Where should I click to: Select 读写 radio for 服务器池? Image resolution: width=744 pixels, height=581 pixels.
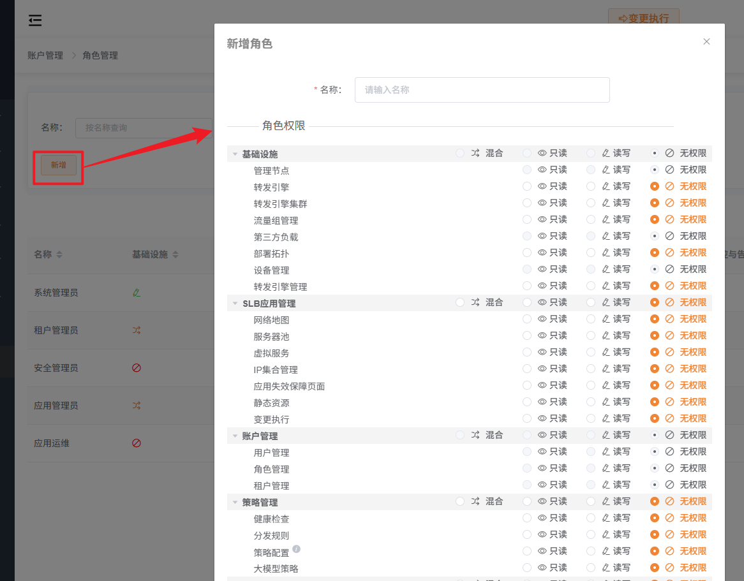click(591, 335)
